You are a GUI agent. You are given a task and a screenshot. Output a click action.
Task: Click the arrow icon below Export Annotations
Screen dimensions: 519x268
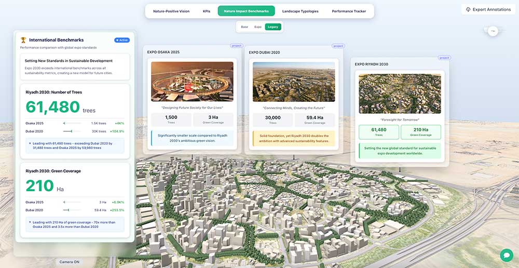point(493,31)
